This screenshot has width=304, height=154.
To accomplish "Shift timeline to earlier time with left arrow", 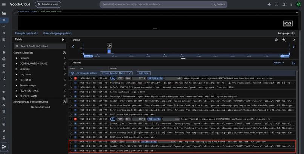I will tap(73, 47).
